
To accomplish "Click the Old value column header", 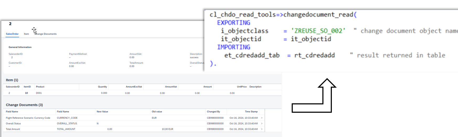I will tap(157, 112).
